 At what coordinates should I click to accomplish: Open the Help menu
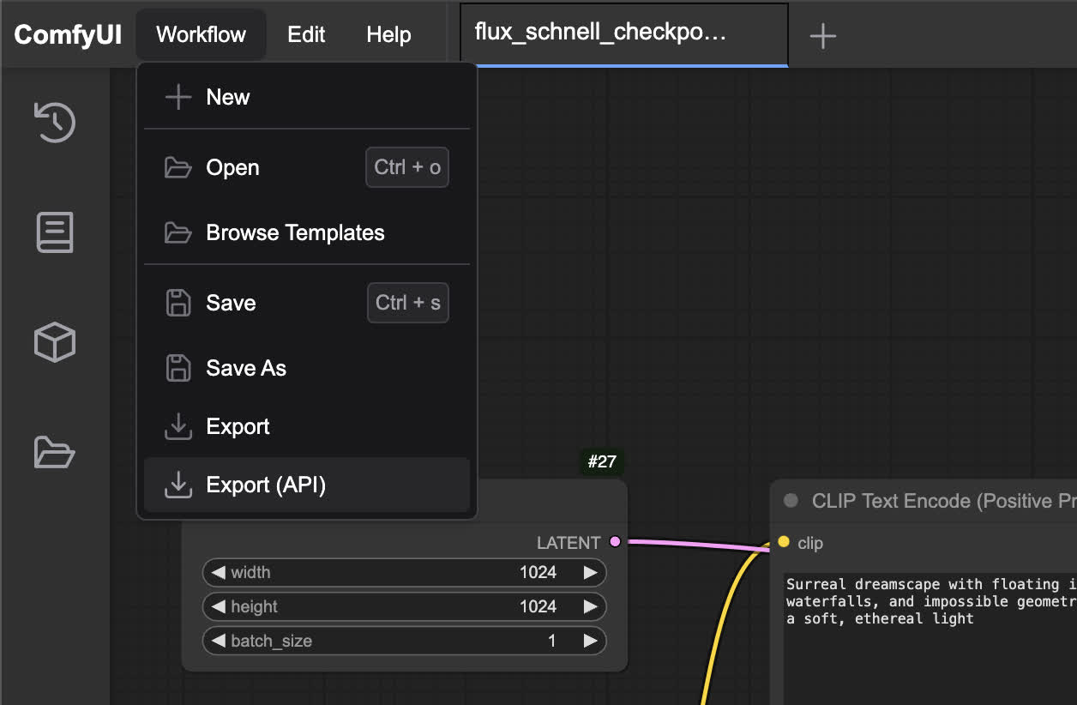(x=388, y=34)
